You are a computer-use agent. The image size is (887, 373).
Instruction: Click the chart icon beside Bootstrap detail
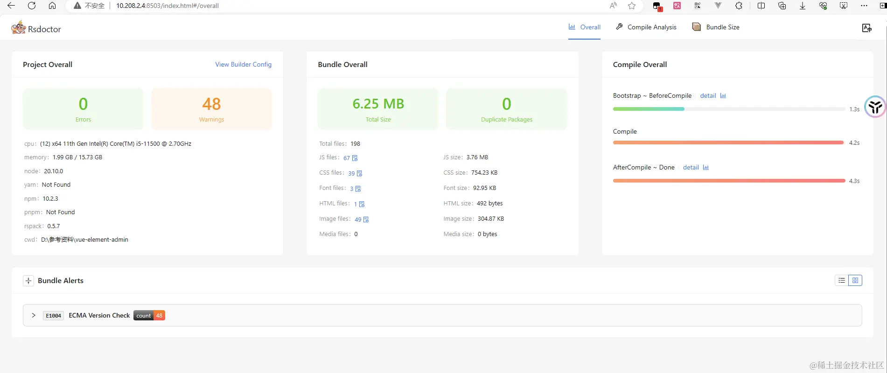[x=723, y=95]
